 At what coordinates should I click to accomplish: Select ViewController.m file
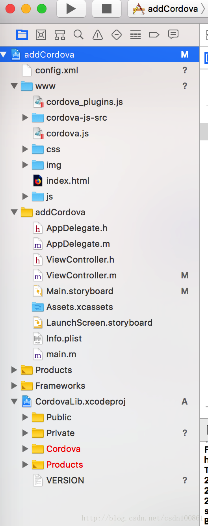pyautogui.click(x=82, y=275)
